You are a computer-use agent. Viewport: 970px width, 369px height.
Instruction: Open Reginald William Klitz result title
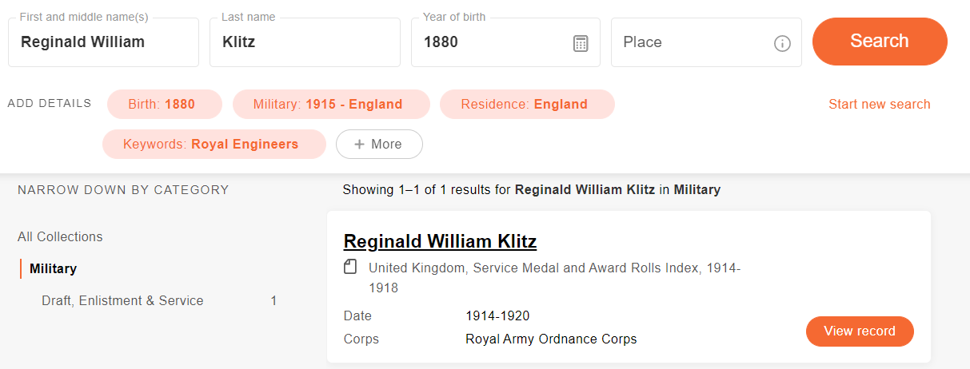(440, 241)
